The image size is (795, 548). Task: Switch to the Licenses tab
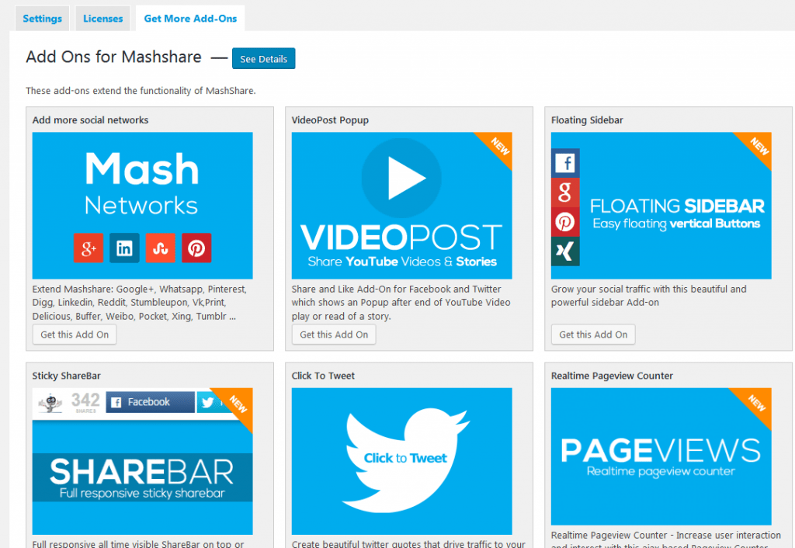[102, 19]
